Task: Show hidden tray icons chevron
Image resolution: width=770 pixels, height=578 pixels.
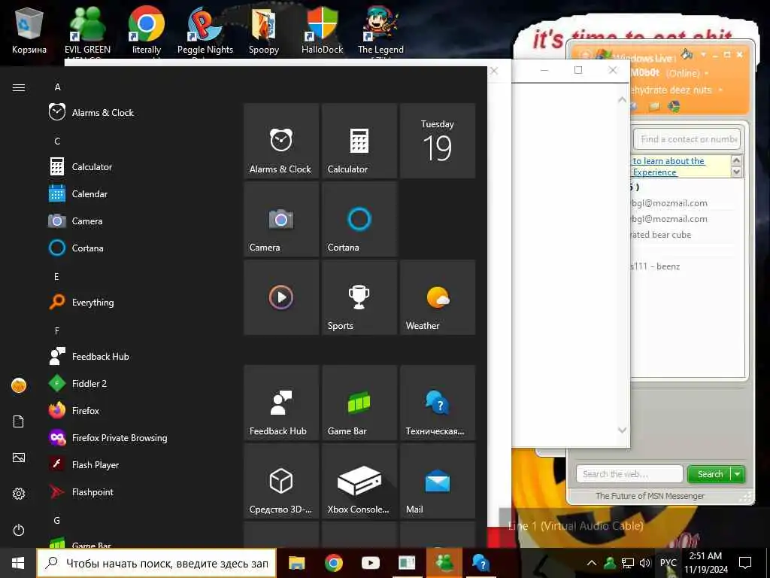Action: click(592, 563)
